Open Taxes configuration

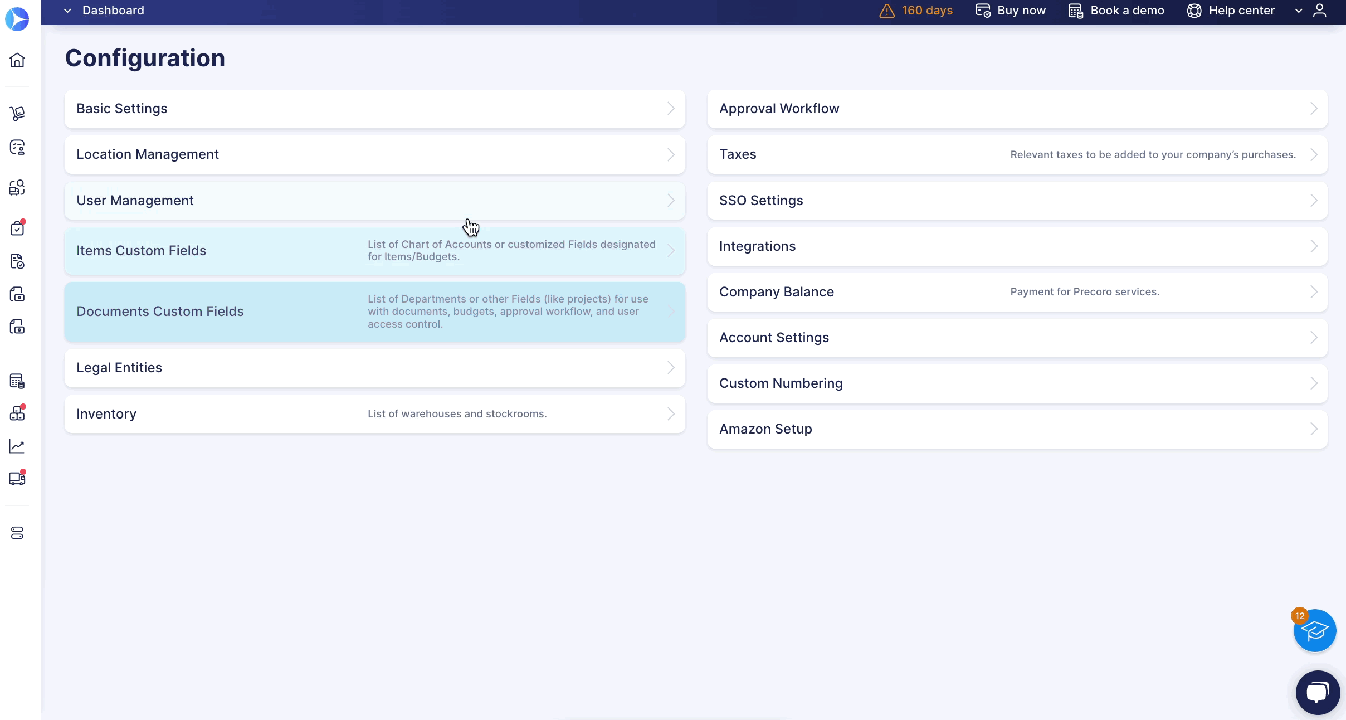[1017, 154]
